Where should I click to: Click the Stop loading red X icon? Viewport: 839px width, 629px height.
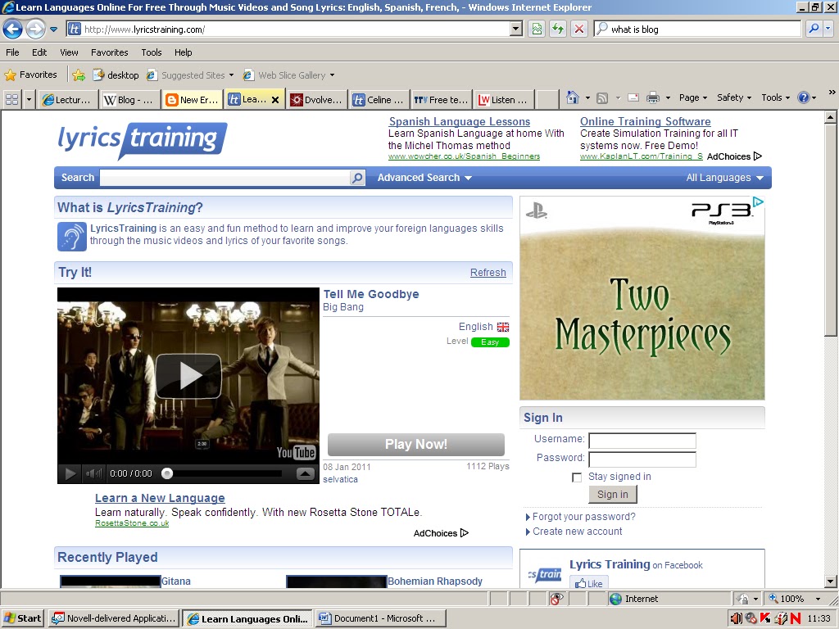pyautogui.click(x=579, y=29)
